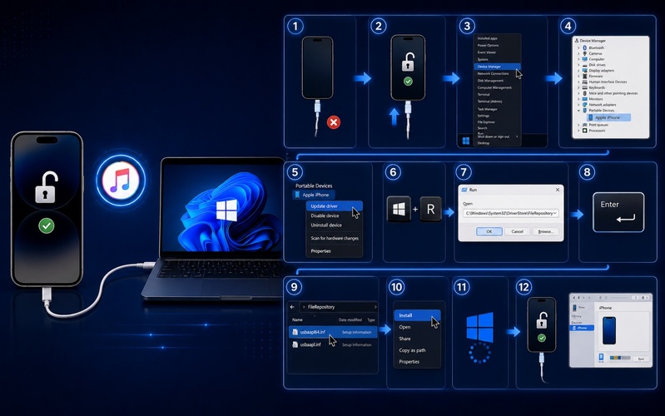Viewport: 665px width, 416px height.
Task: Expand the Monitors tree node
Action: point(578,99)
